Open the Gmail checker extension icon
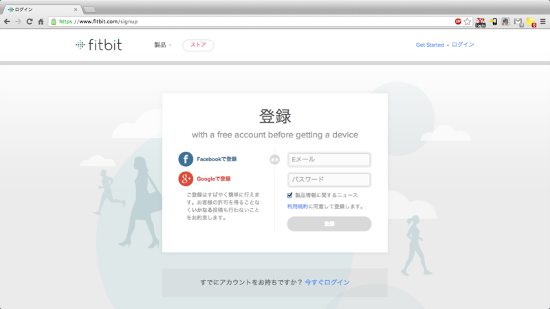Viewport: 550px width, 309px height. pos(518,22)
